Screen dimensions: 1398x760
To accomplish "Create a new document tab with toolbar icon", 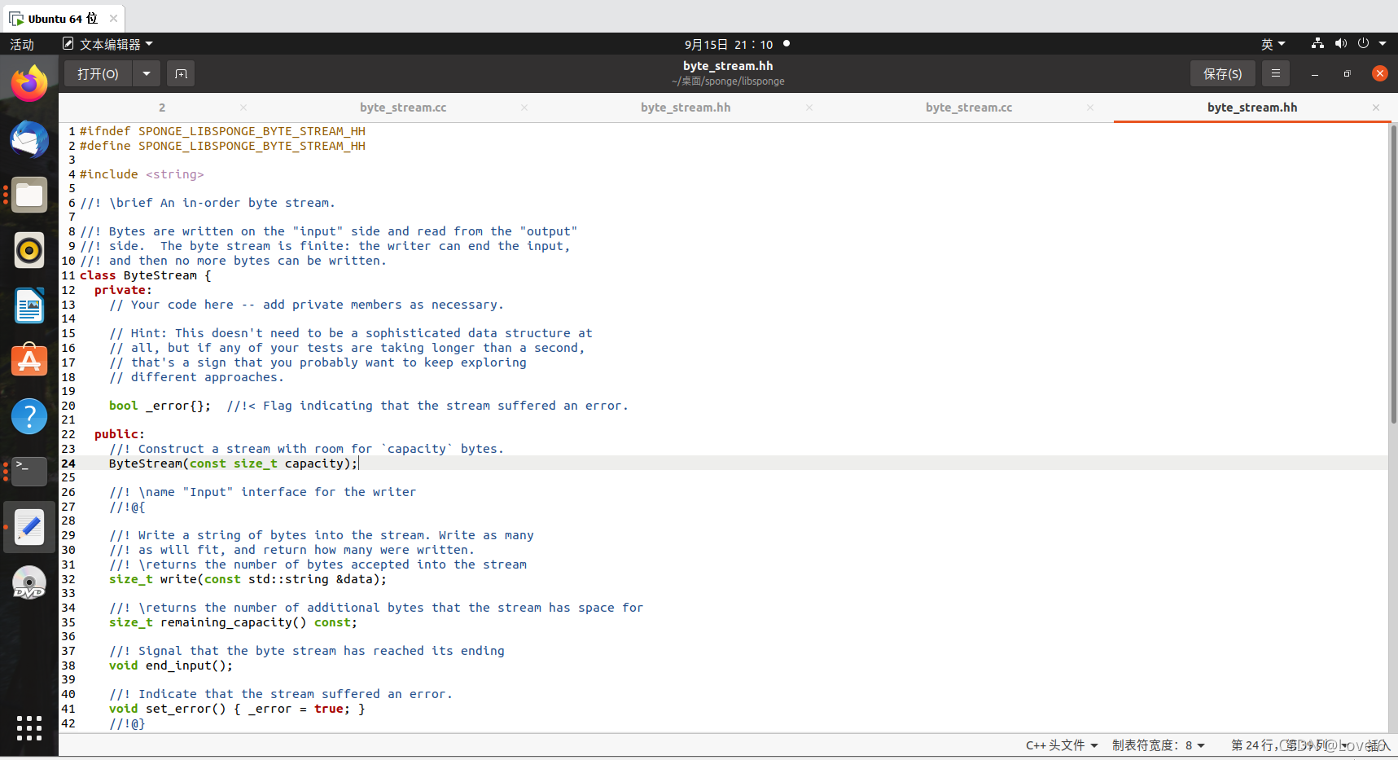I will 181,74.
